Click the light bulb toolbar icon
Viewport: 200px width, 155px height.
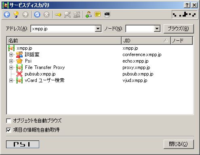point(16,15)
